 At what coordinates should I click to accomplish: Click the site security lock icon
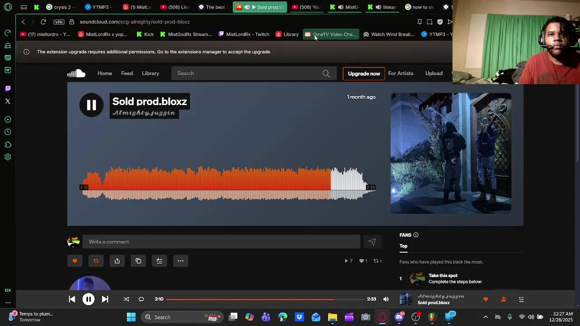point(72,22)
